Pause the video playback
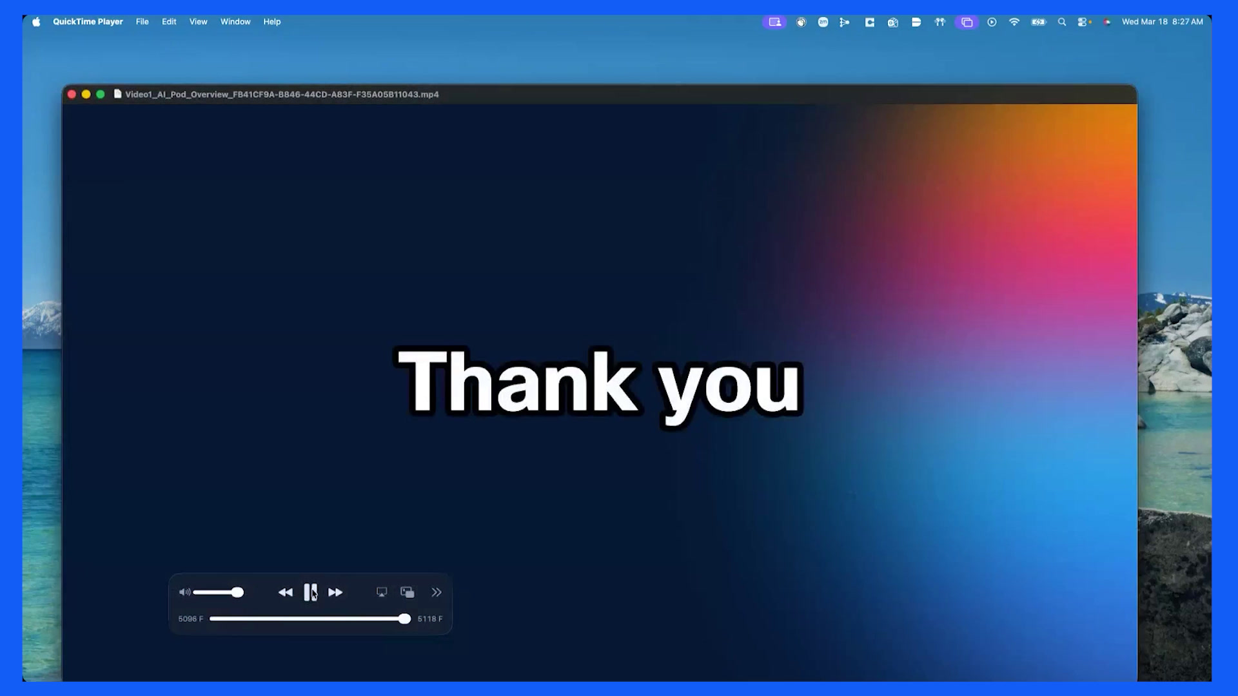This screenshot has height=696, width=1238. (310, 592)
